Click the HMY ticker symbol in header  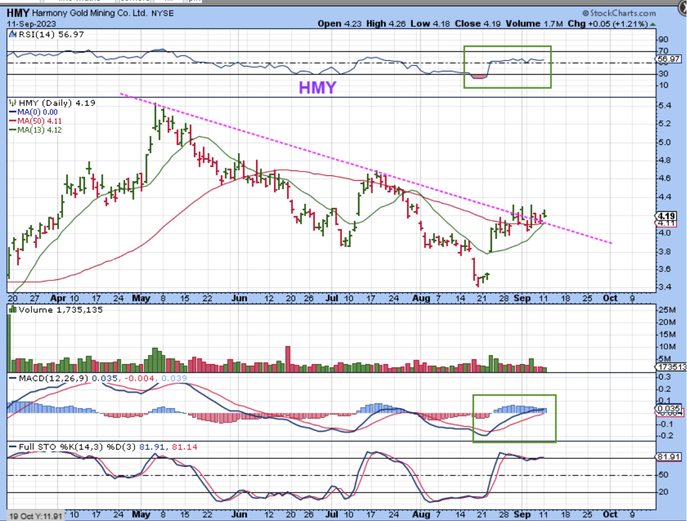[x=18, y=13]
